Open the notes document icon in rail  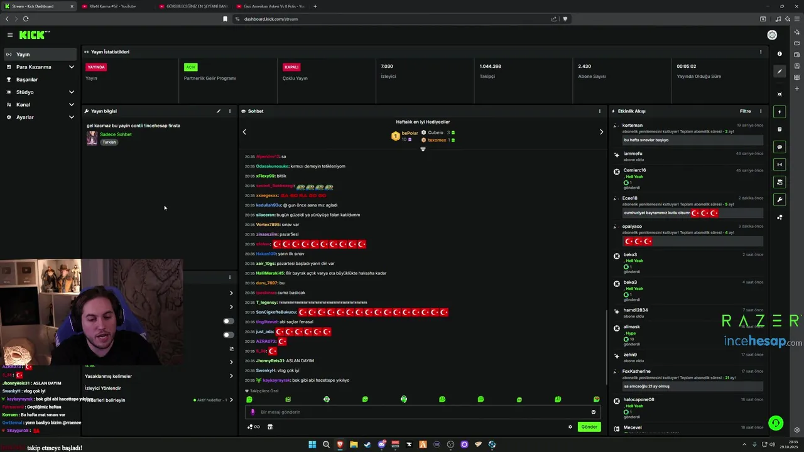coord(780,129)
